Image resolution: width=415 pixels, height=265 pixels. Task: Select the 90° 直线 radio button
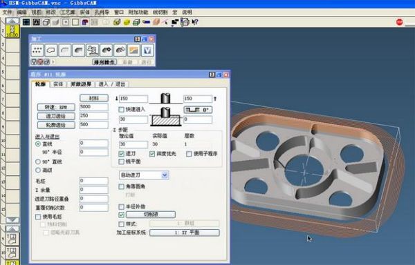pos(38,161)
